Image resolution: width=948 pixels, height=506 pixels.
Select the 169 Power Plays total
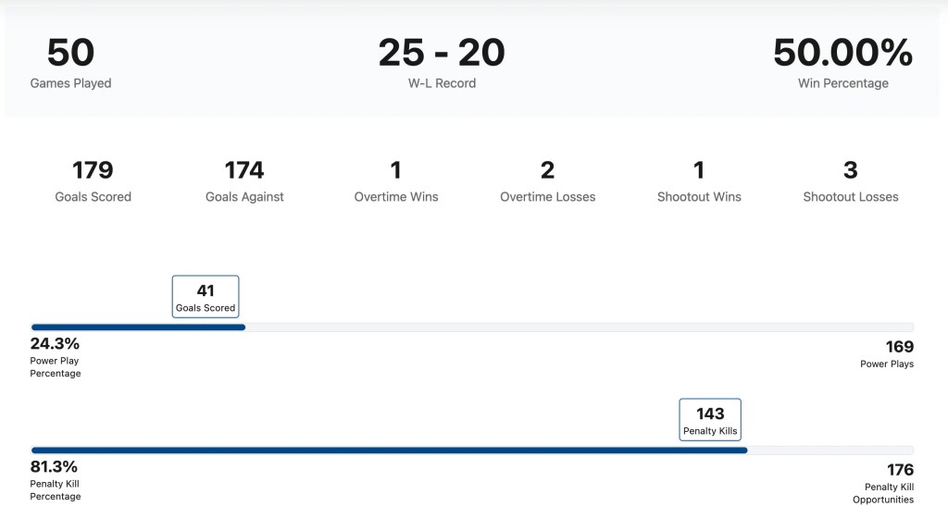899,347
